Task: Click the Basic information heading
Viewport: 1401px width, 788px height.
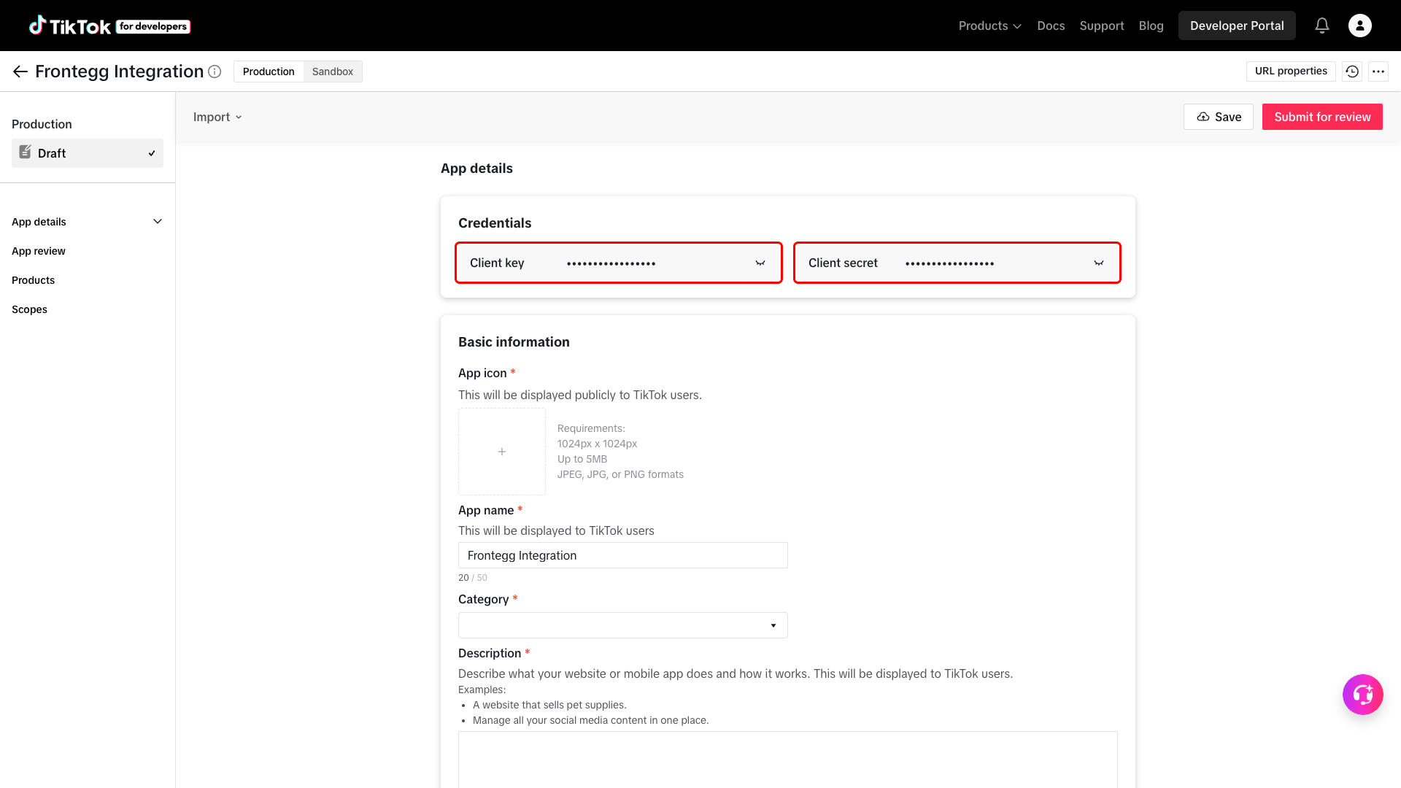Action: [x=514, y=342]
